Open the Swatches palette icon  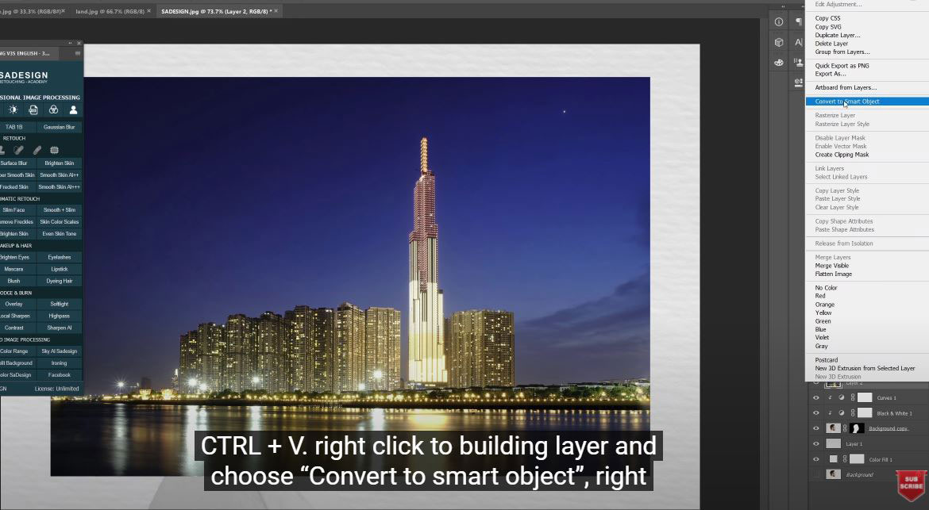[x=778, y=62]
